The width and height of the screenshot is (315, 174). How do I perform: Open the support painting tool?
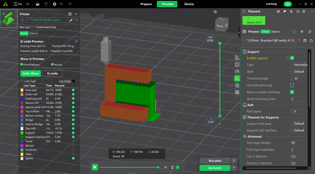coord(237,78)
